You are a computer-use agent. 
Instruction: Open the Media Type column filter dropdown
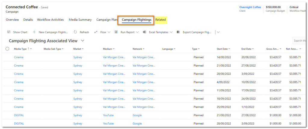pos(31,49)
